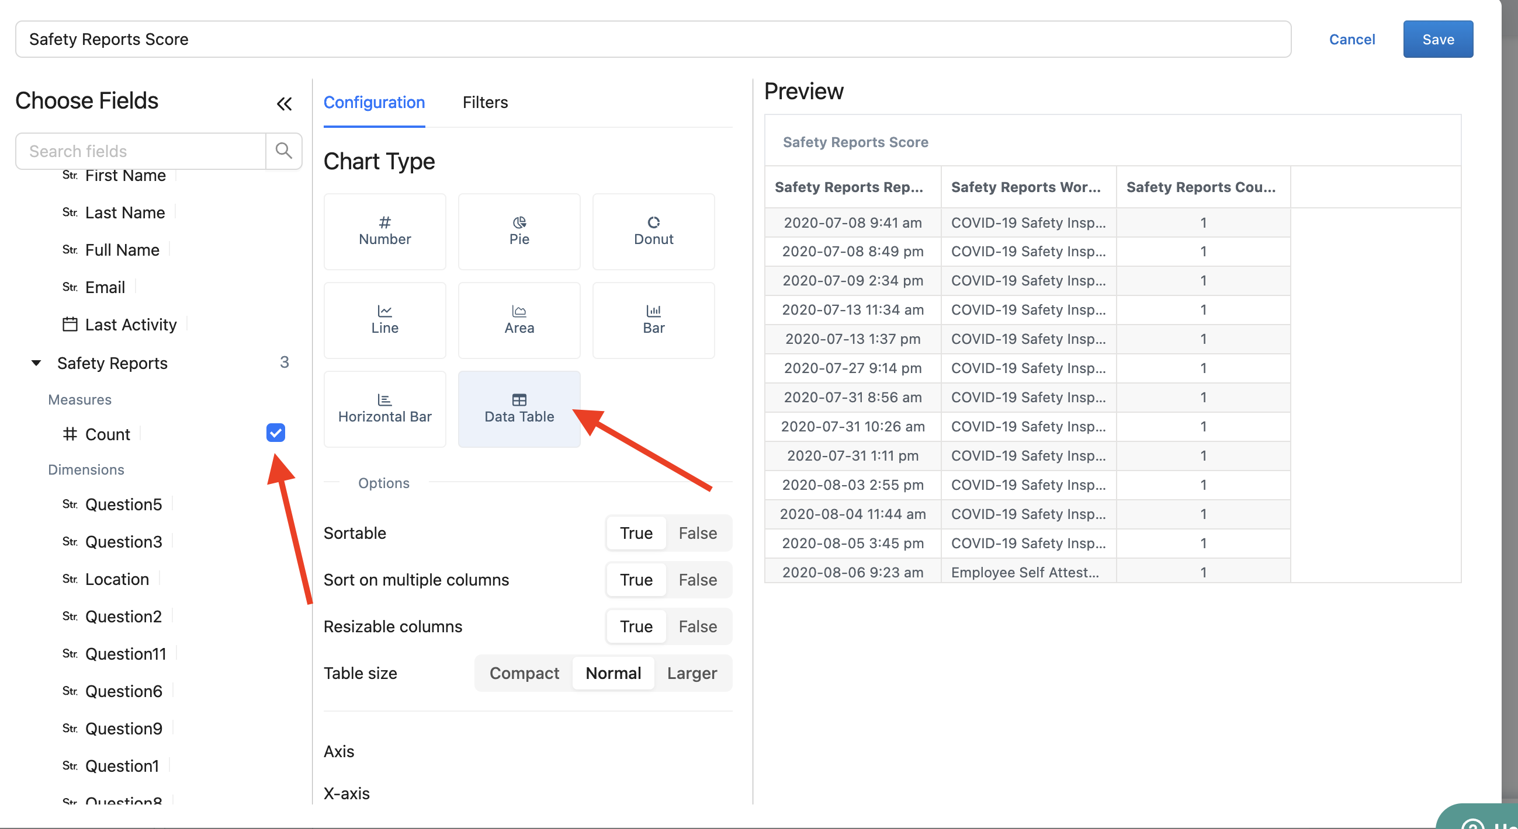
Task: Select the Full Name field
Action: pyautogui.click(x=122, y=250)
